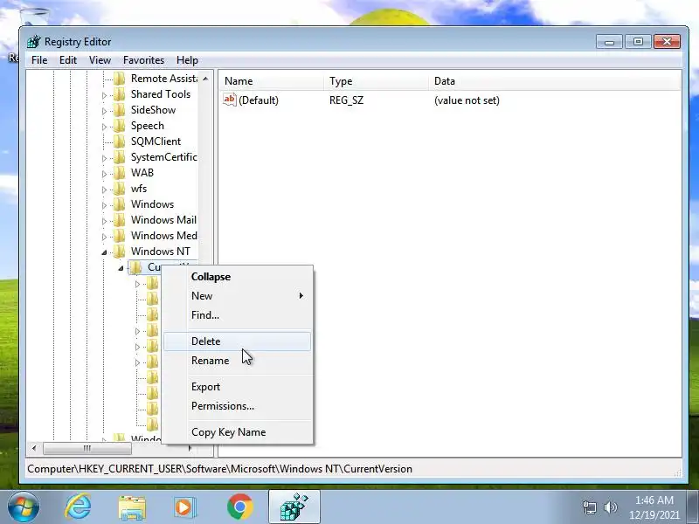The height and width of the screenshot is (524, 699).
Task: Expand the SystemCertificates key
Action: point(104,158)
